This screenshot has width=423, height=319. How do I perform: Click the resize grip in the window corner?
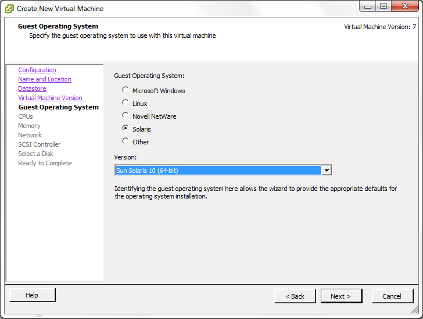[415, 310]
